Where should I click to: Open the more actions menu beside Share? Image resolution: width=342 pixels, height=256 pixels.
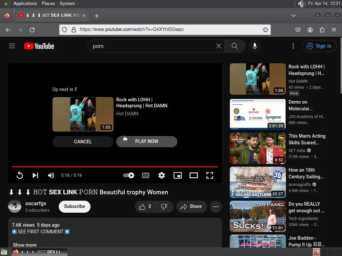[216, 207]
